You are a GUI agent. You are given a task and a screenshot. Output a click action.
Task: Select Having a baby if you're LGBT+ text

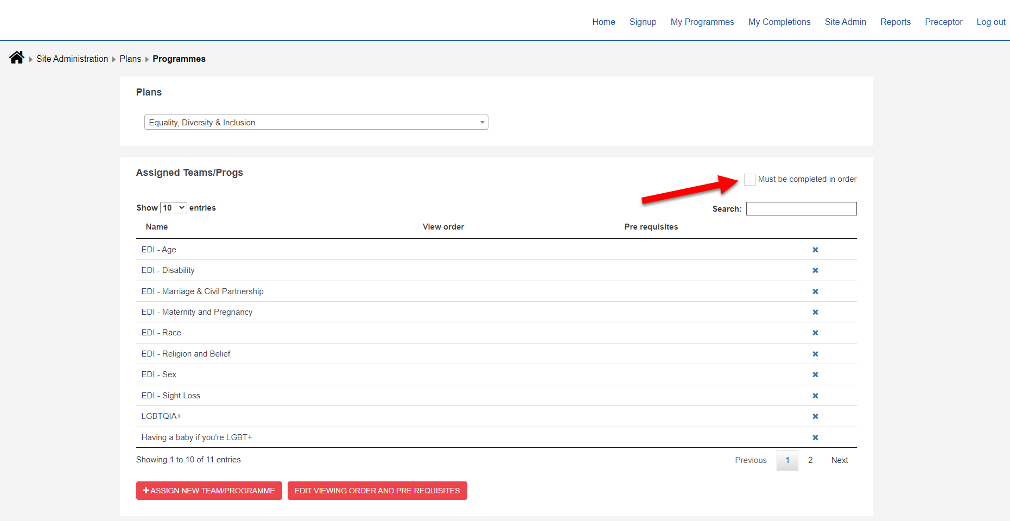[x=196, y=437]
